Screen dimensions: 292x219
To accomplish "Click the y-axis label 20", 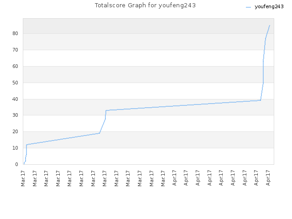I will coord(15,132).
